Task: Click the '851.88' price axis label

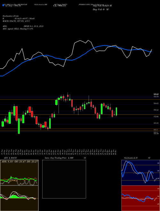Action: [156, 123]
